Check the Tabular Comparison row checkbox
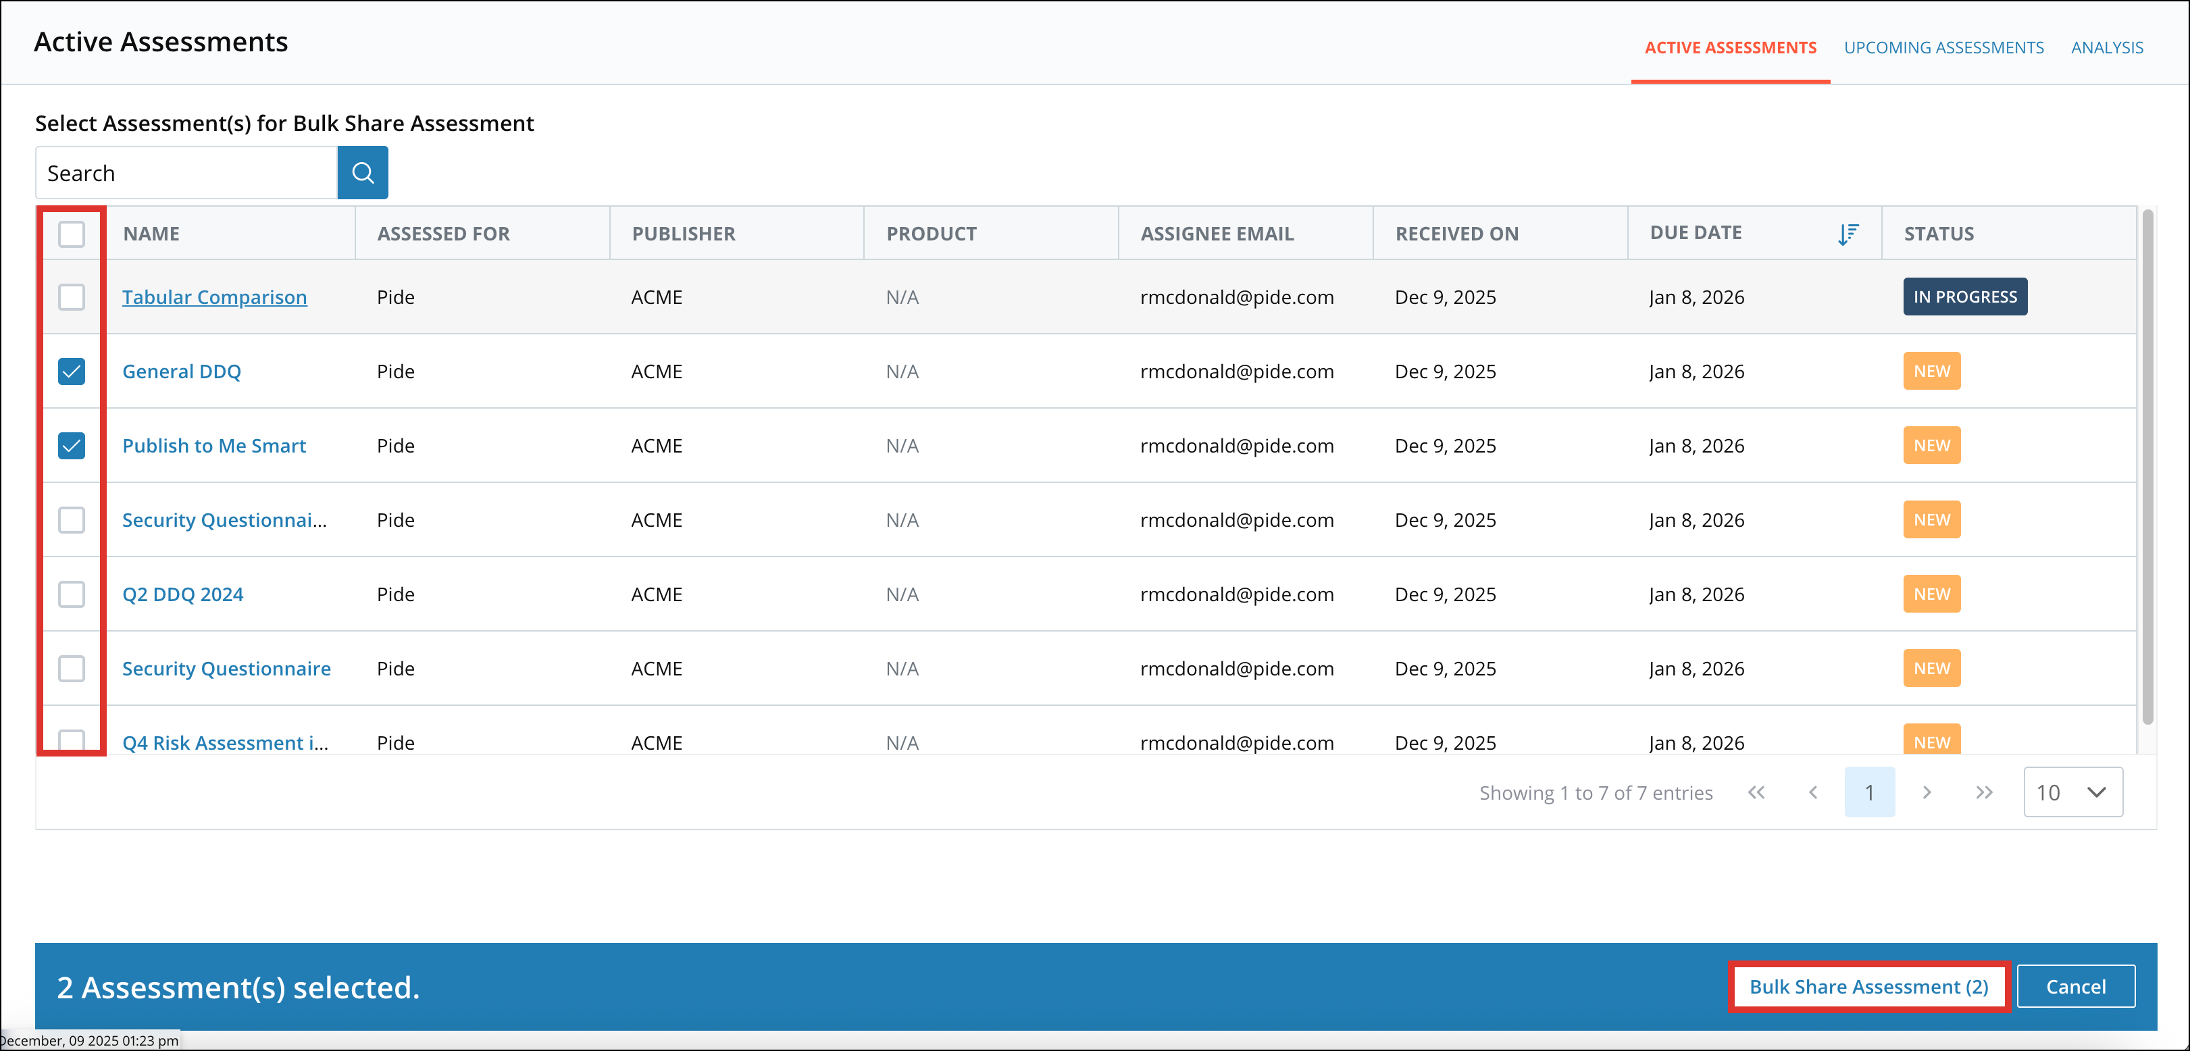 click(x=72, y=298)
